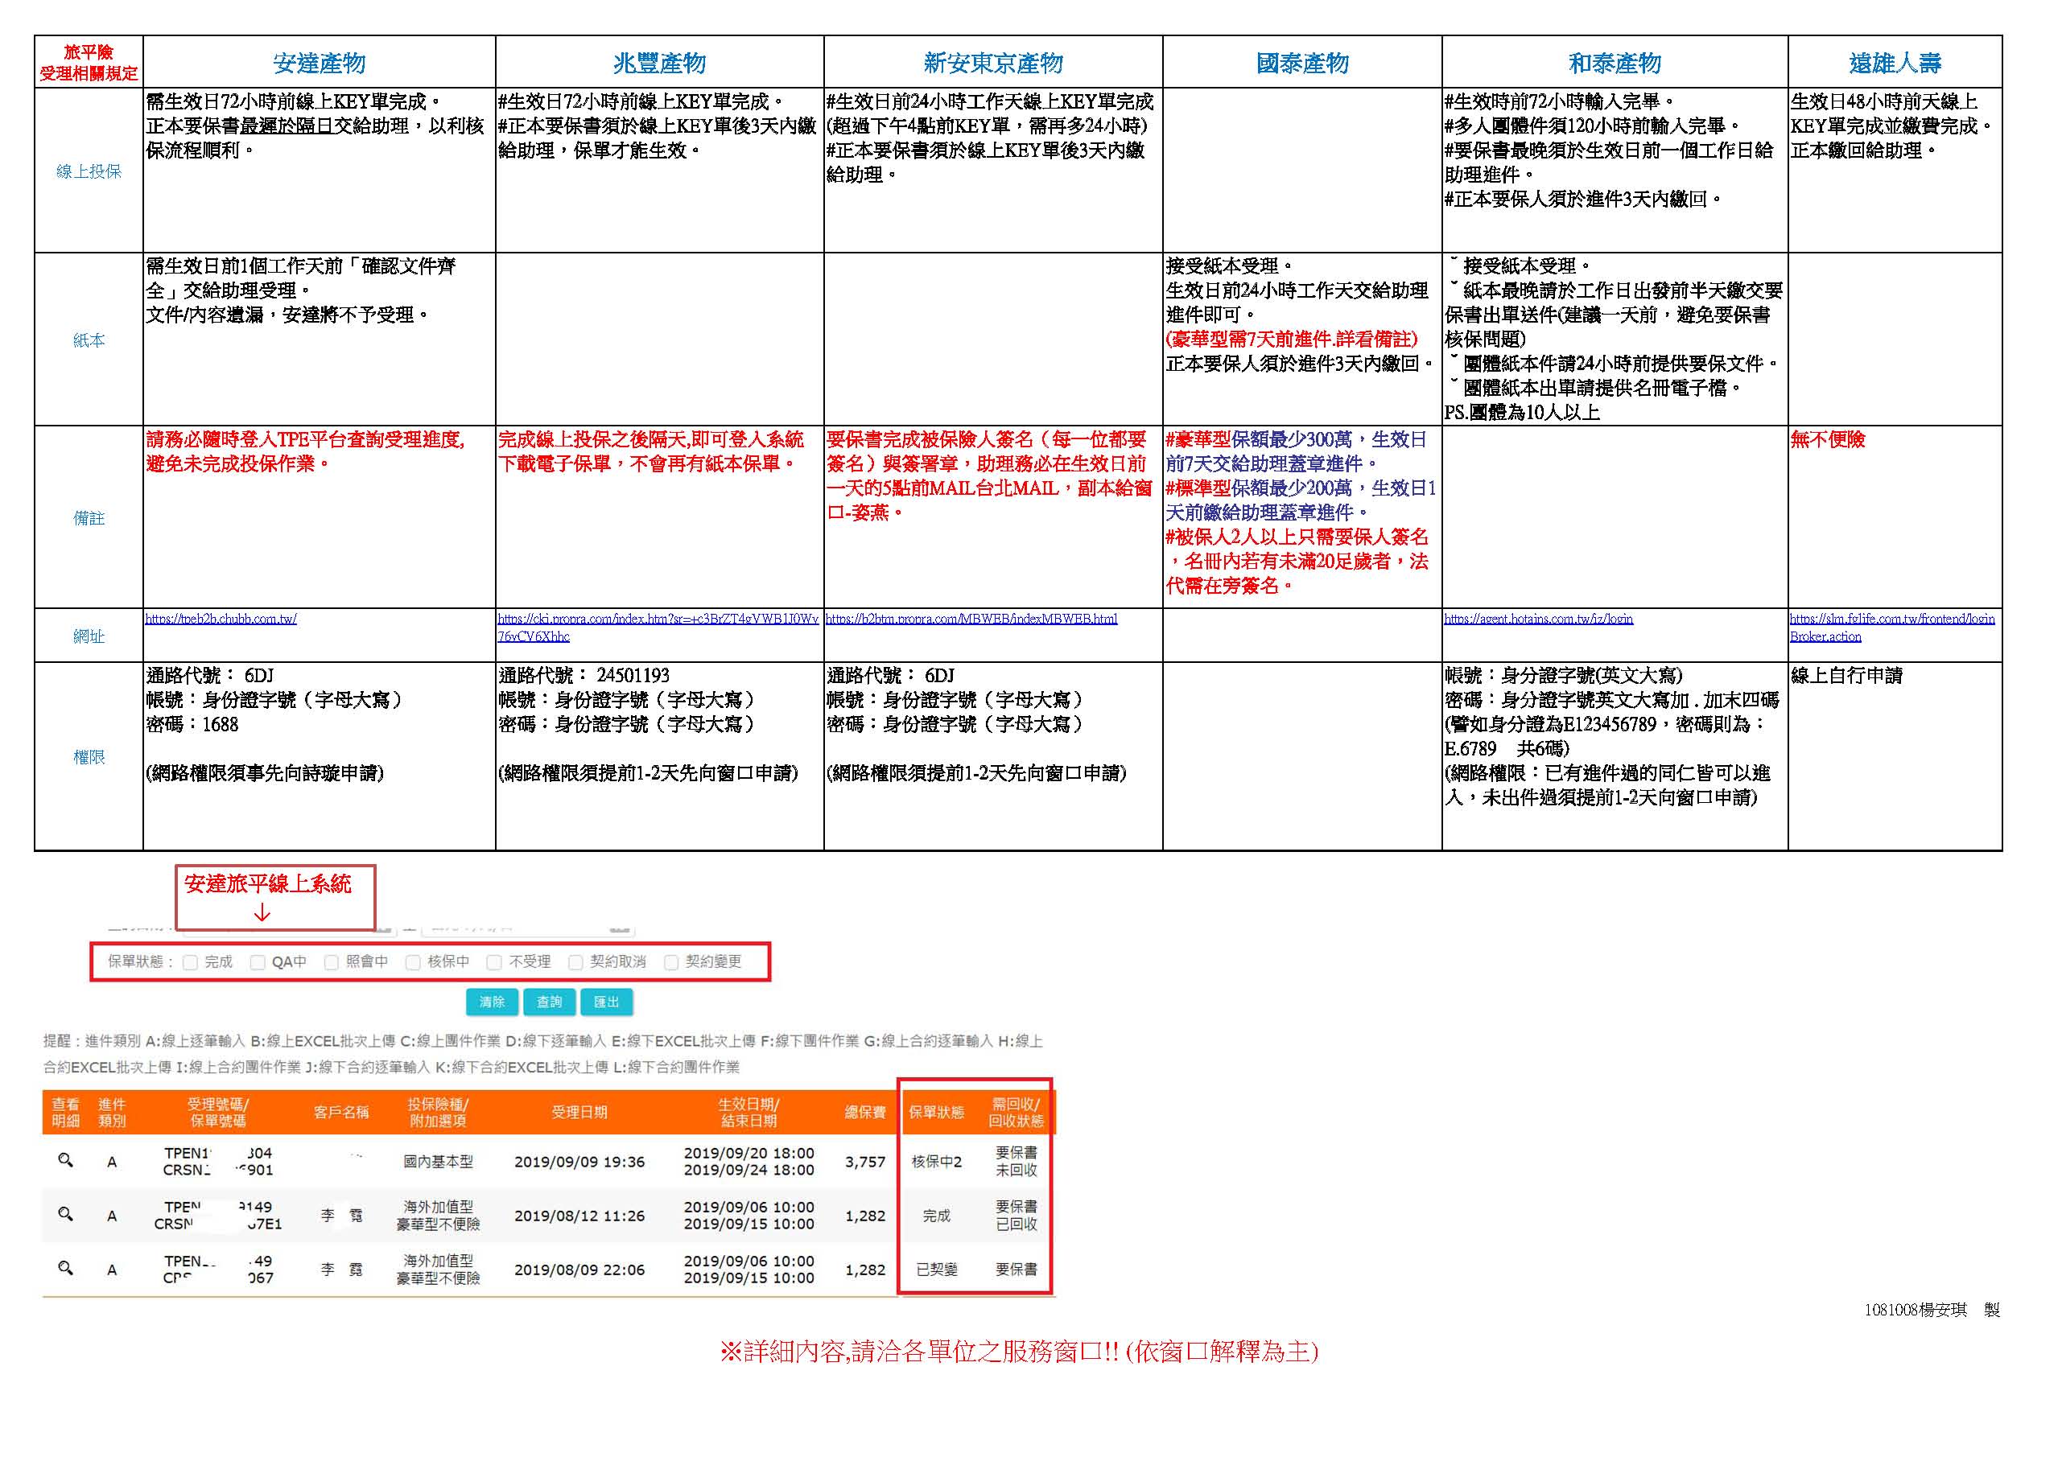Click the 遠雄人壽 column heading
The width and height of the screenshot is (2062, 1457).
(x=1895, y=63)
